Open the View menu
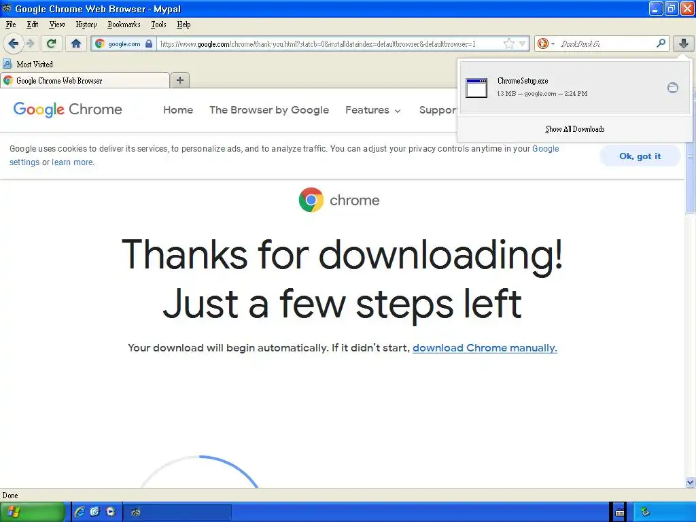The image size is (696, 522). [57, 24]
